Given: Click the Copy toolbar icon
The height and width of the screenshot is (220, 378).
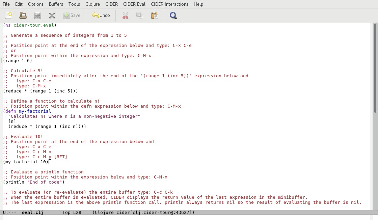Looking at the screenshot, I should 140,16.
